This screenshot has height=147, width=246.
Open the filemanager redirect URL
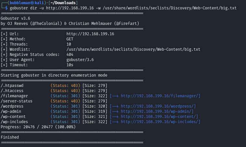pyautogui.click(x=160, y=96)
